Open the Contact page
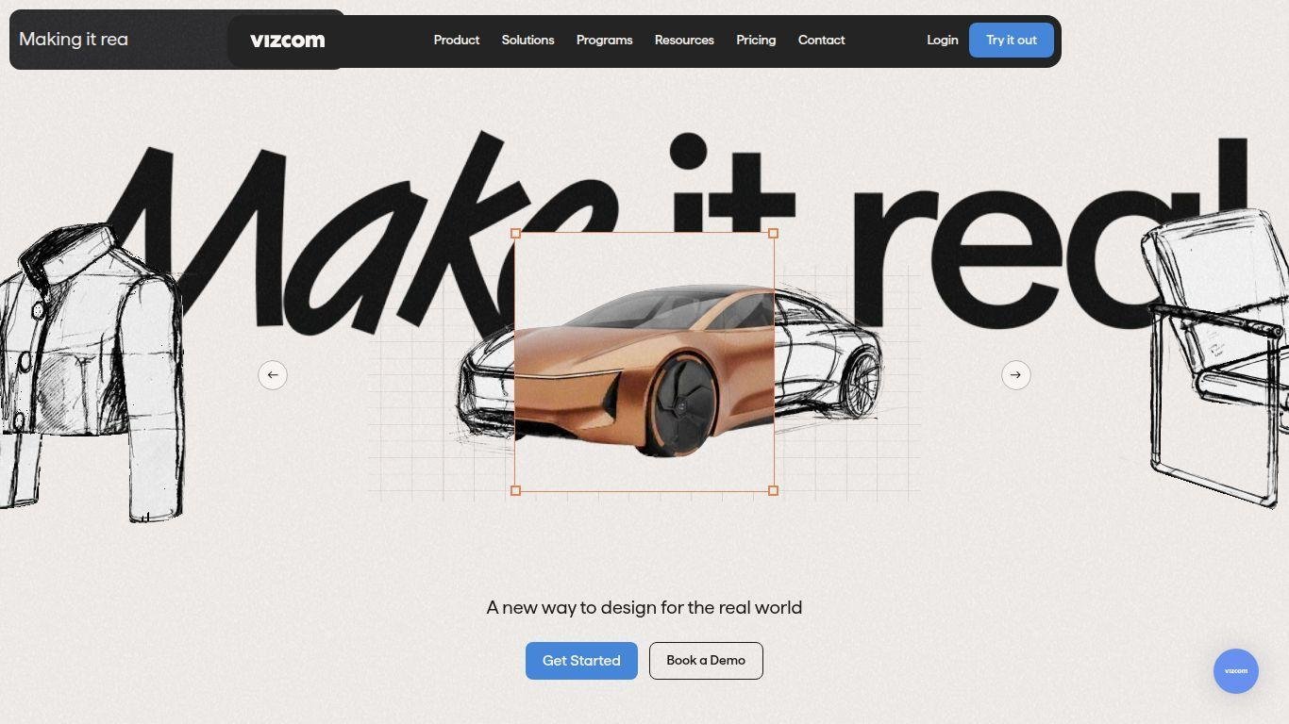1289x724 pixels. click(821, 41)
